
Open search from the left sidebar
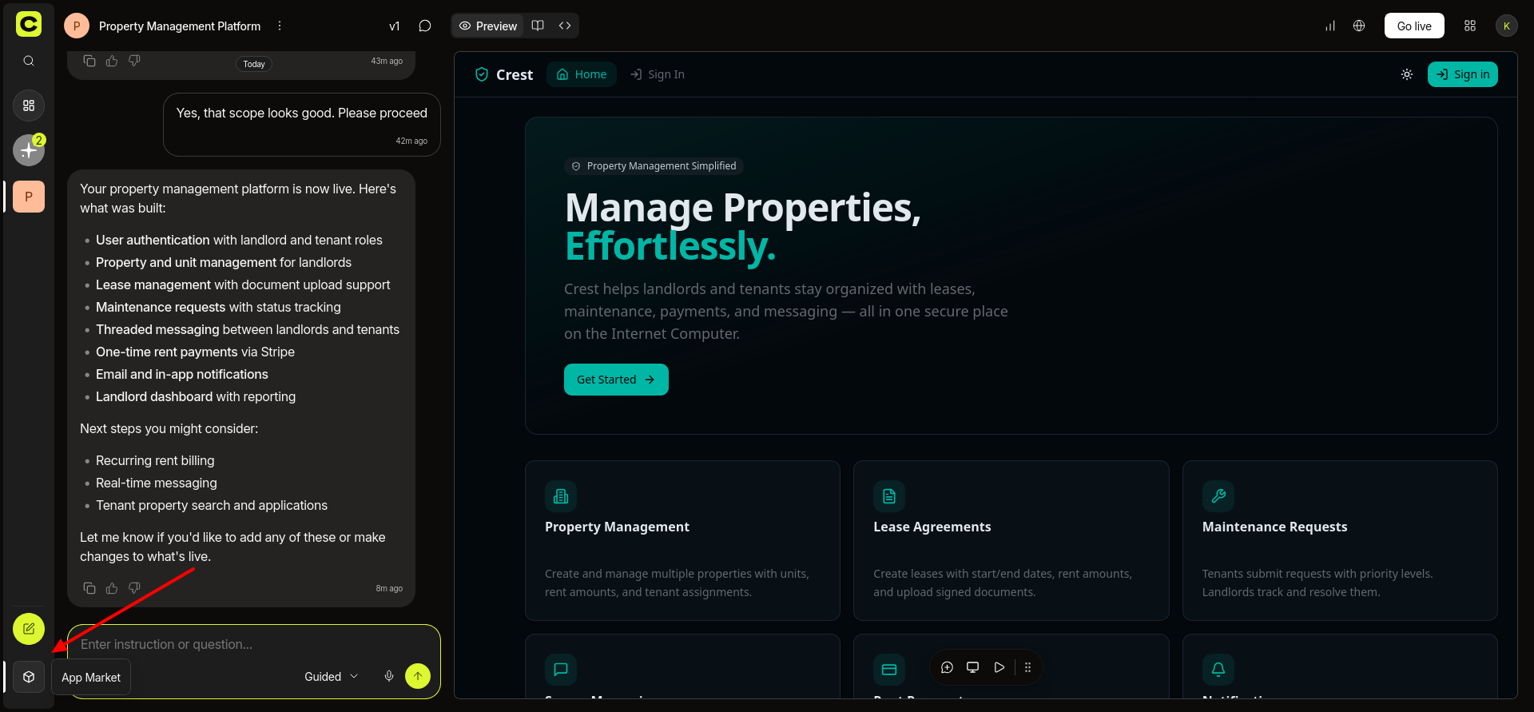click(29, 61)
